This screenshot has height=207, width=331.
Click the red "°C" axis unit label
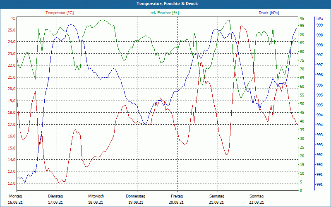click(13, 18)
